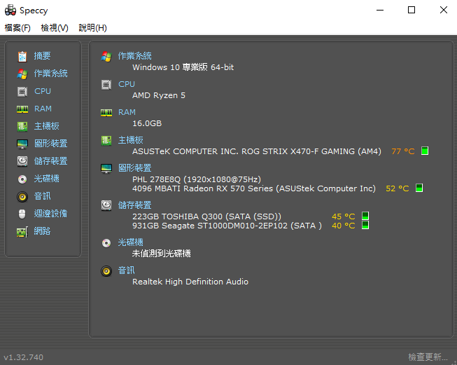This screenshot has height=365, width=457.
Task: Click the 摘要 clipboard icon in sidebar
Action: pos(22,56)
